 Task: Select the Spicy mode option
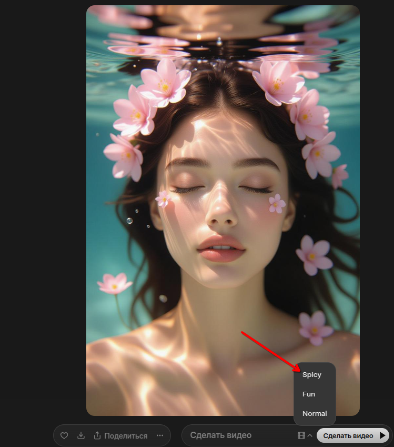point(315,374)
